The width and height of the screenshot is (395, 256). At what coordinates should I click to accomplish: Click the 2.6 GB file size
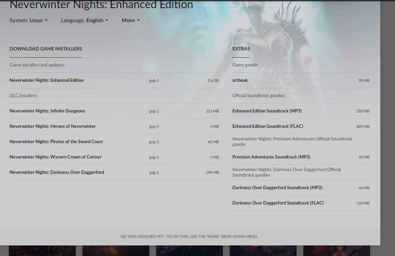213,81
